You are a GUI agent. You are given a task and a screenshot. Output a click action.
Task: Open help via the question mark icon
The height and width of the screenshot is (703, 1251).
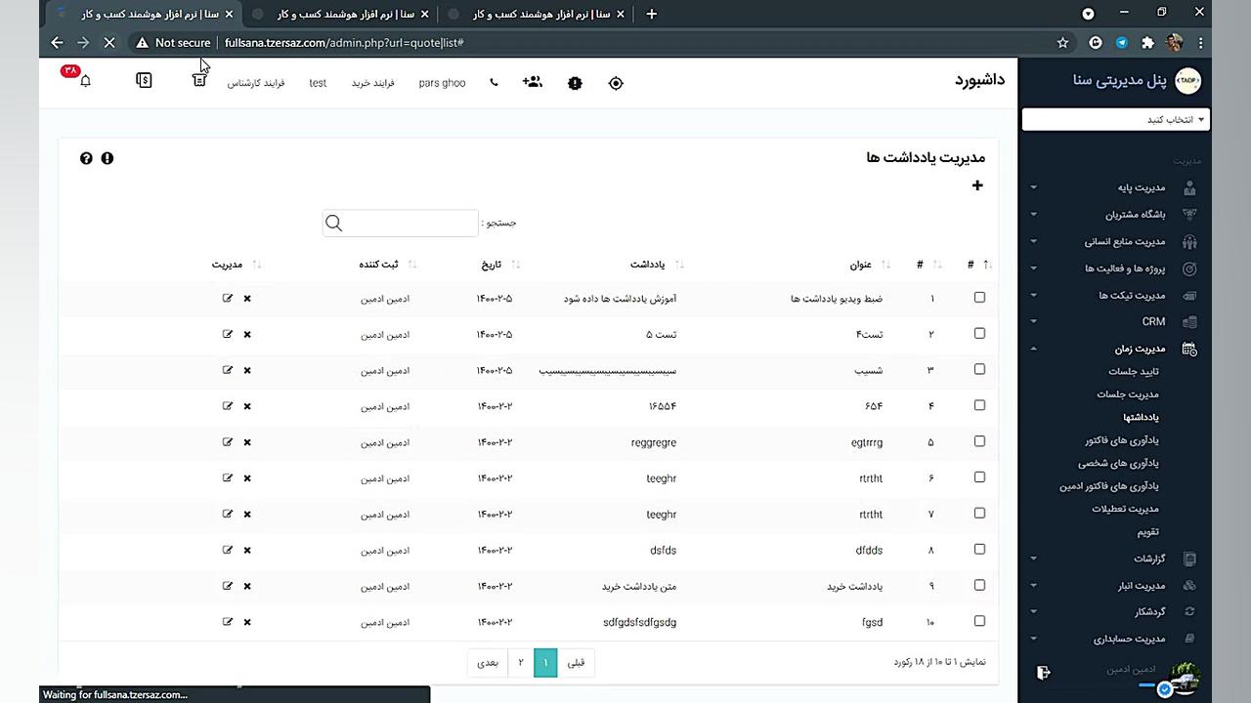(86, 157)
